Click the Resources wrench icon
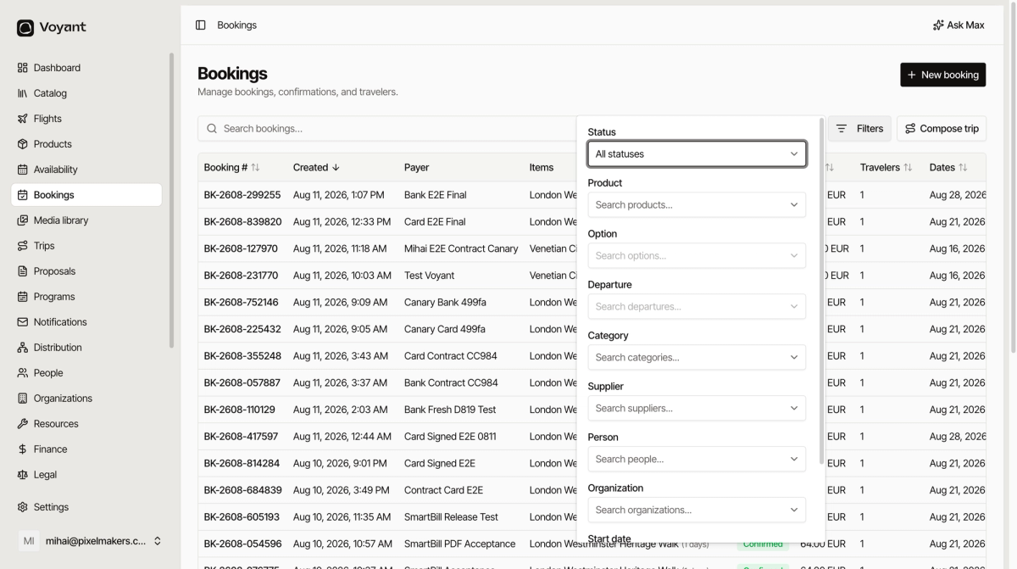This screenshot has width=1017, height=569. (x=23, y=424)
